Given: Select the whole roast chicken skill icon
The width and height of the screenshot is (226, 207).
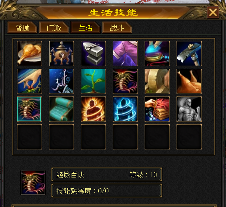Looking at the screenshot, I should [189, 81].
